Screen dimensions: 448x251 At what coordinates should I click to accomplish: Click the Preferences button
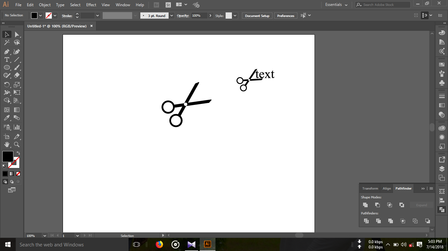click(285, 15)
